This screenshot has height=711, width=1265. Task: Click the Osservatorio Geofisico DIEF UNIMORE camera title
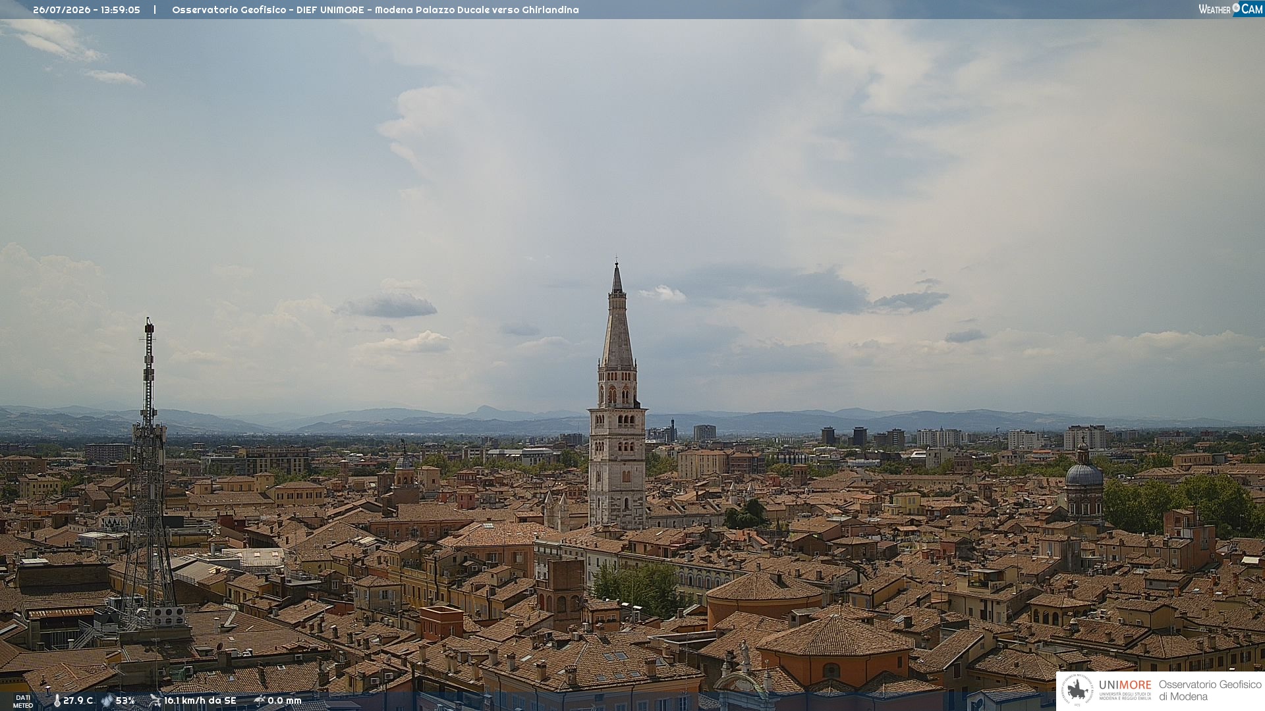pos(376,10)
